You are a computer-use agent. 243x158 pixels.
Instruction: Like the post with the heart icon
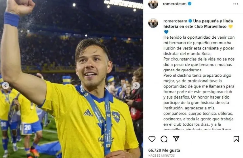click(x=152, y=139)
